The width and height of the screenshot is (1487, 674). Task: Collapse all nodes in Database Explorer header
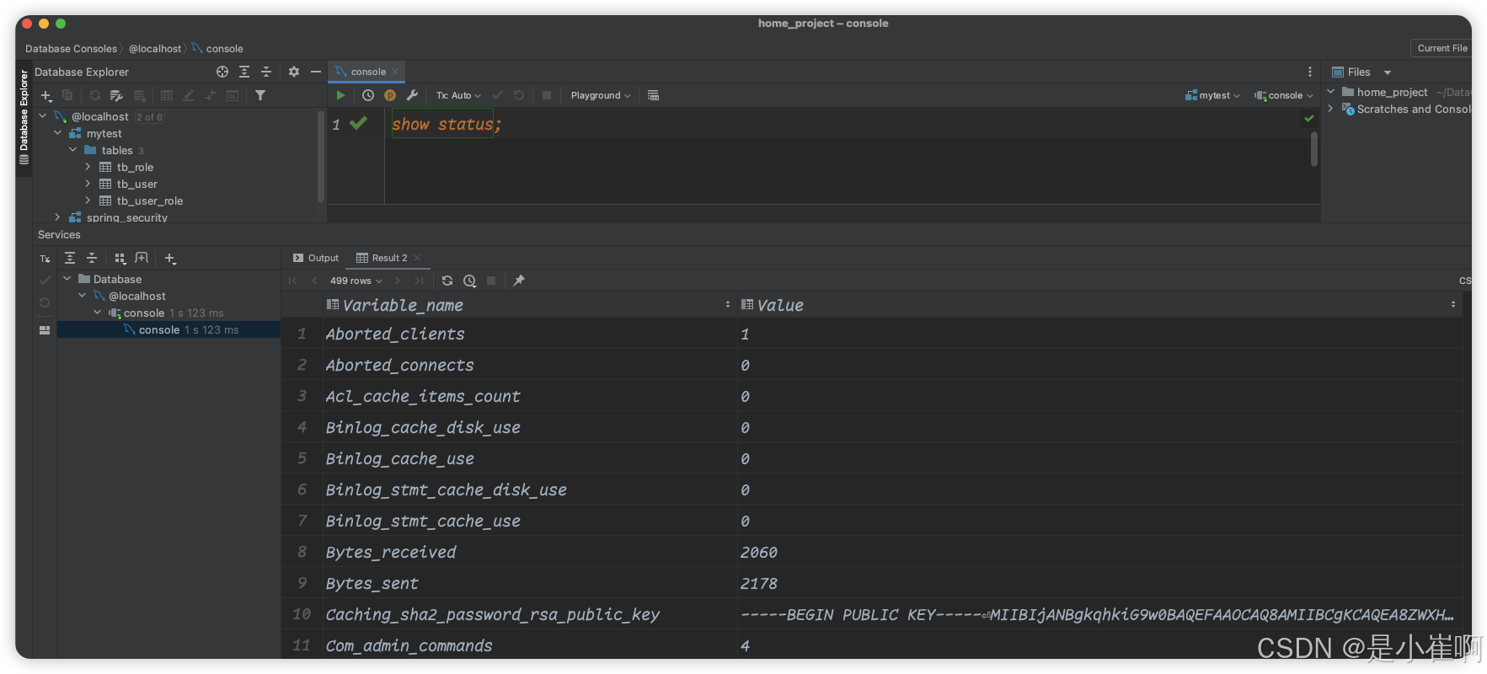pyautogui.click(x=266, y=72)
